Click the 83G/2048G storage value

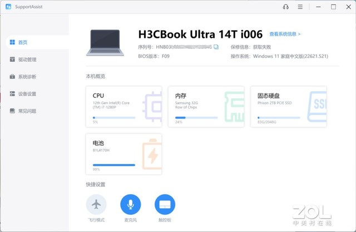point(267,122)
